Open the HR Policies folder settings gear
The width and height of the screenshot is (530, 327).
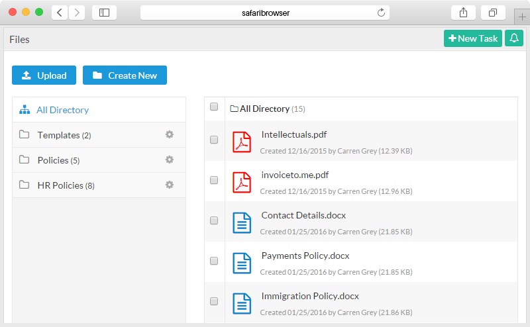coord(170,185)
